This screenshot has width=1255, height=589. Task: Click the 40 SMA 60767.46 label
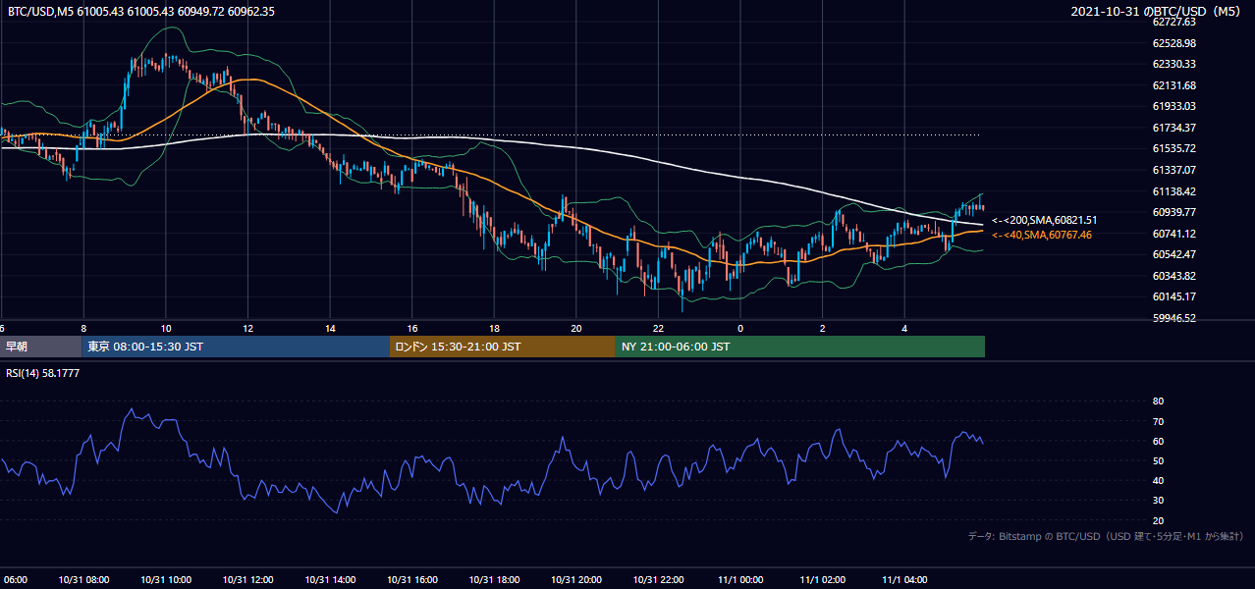1042,235
